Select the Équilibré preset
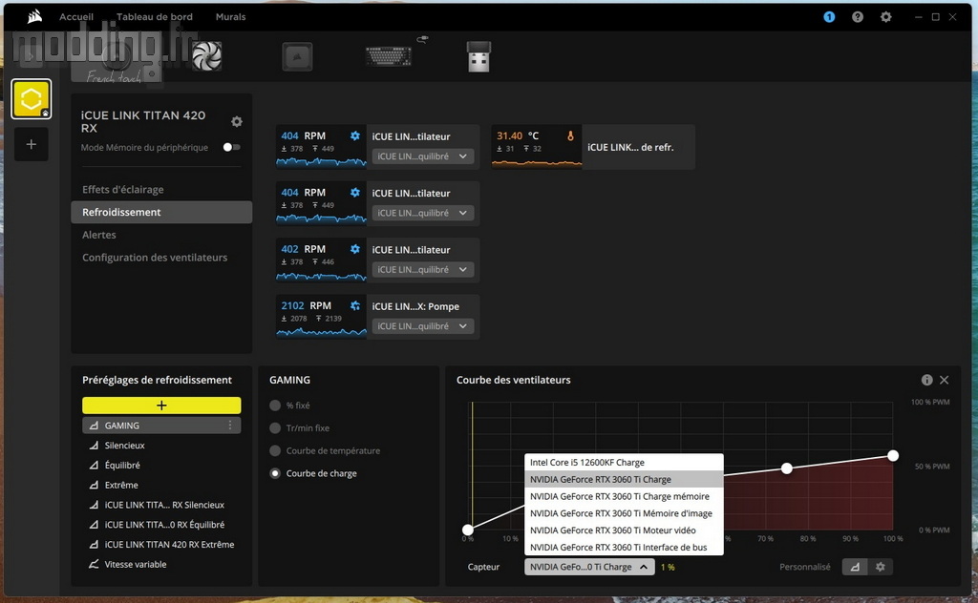This screenshot has height=603, width=978. point(161,466)
